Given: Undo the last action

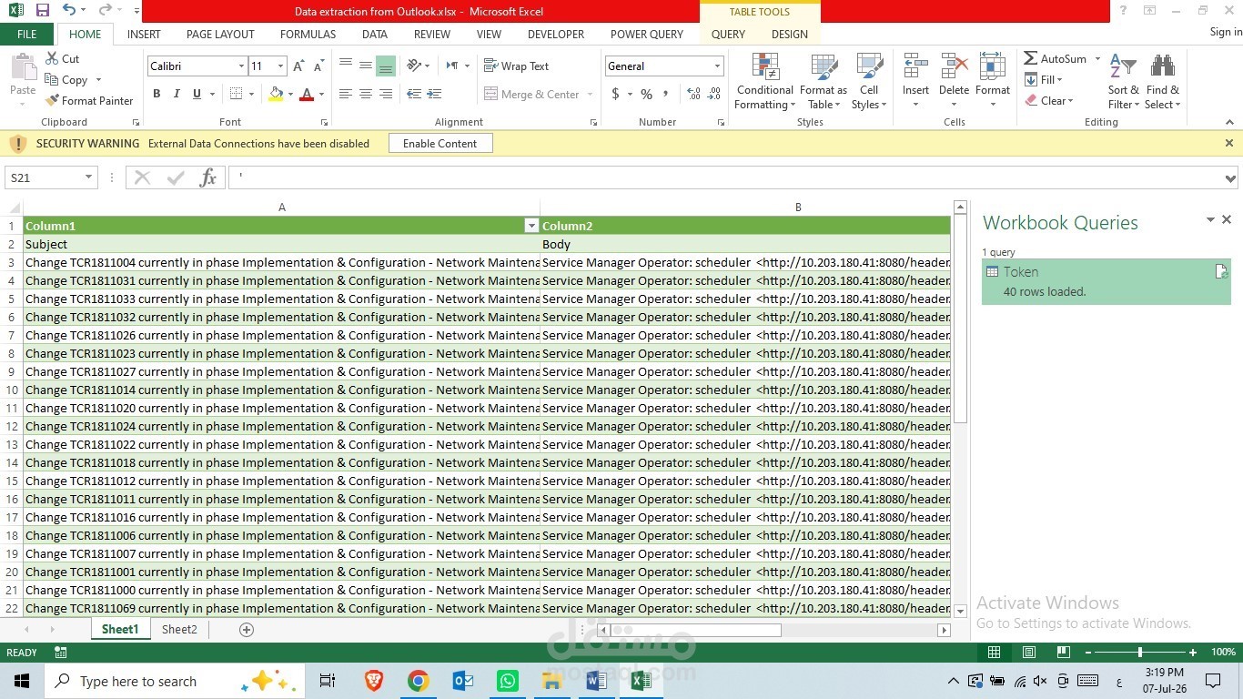Looking at the screenshot, I should (69, 11).
